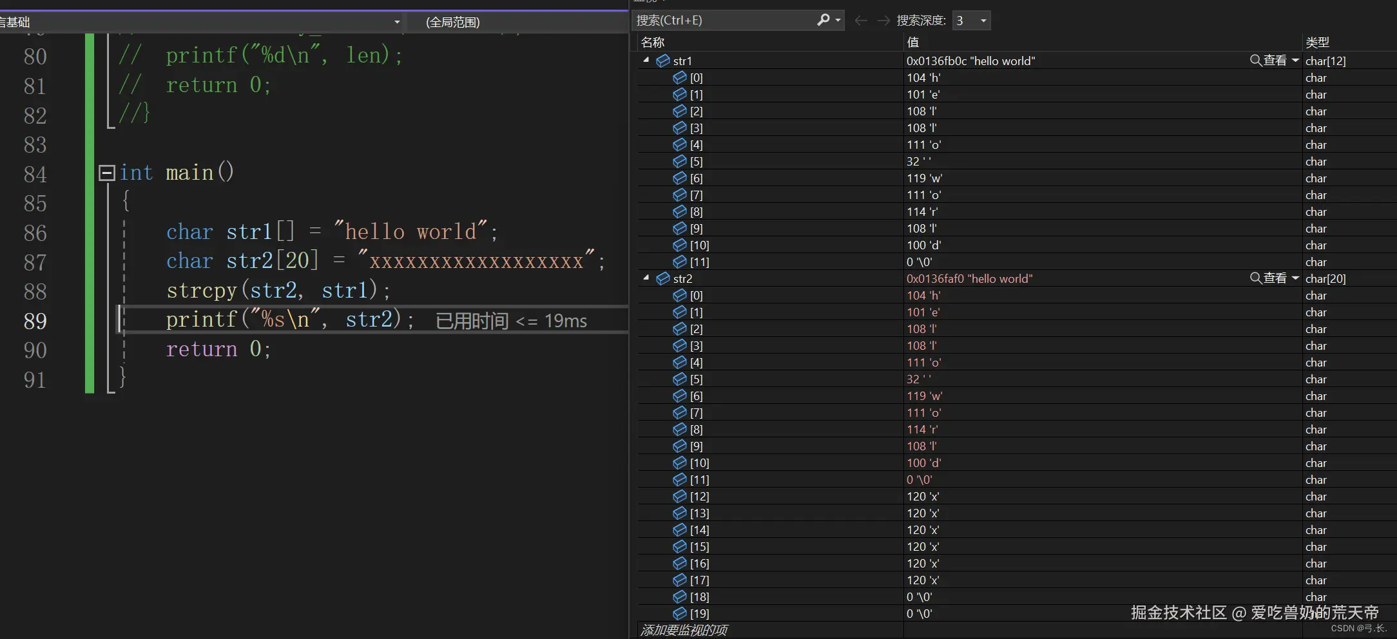This screenshot has width=1397, height=639.
Task: Click the cube icon of the str1 [3] element
Action: [680, 128]
